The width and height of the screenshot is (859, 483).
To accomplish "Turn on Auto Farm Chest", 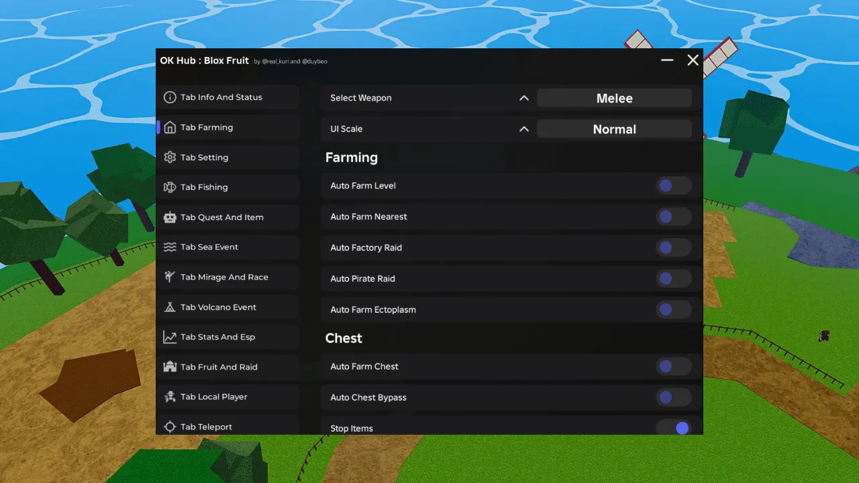I will [x=673, y=366].
